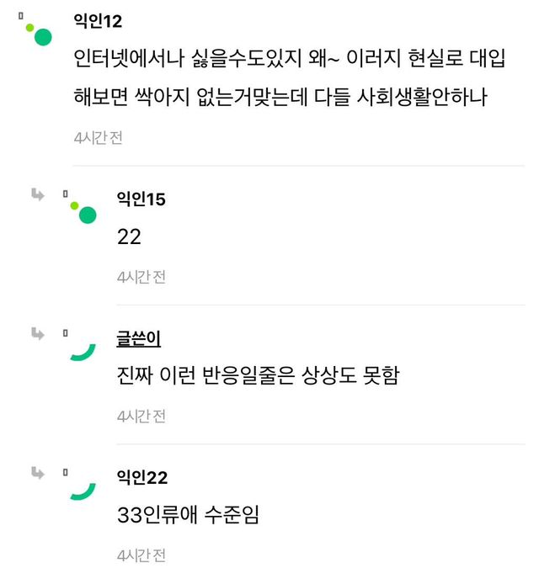The width and height of the screenshot is (539, 568).
Task: Click the reply arrow beside 글쓴이
Action: tap(38, 334)
